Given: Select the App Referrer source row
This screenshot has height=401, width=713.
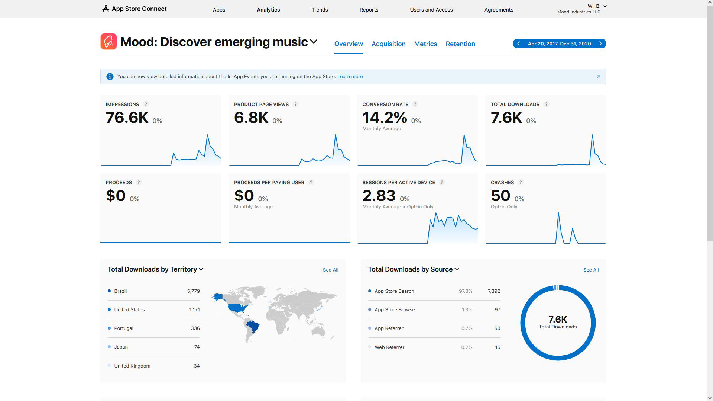Looking at the screenshot, I should (x=434, y=328).
